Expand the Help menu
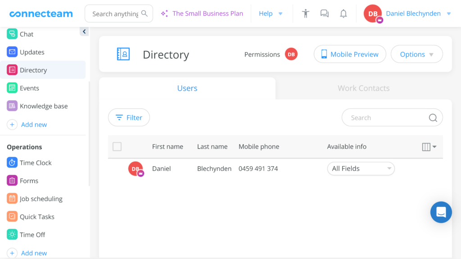 point(271,13)
